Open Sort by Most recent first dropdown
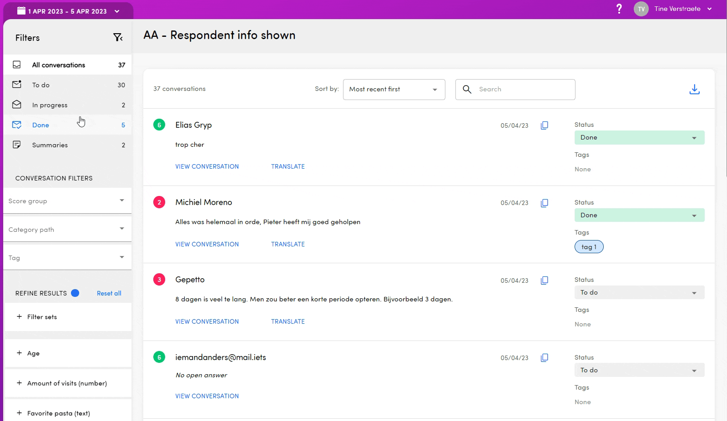The image size is (727, 421). (394, 90)
